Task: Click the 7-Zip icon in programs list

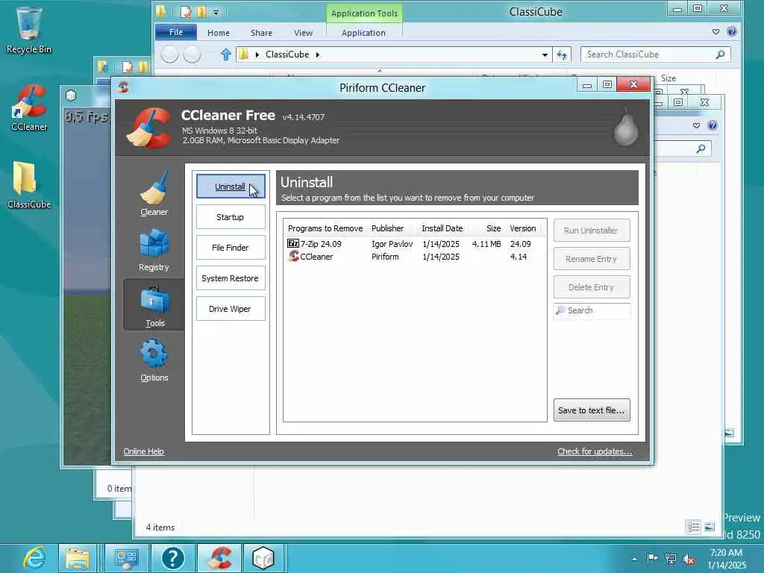Action: (292, 243)
